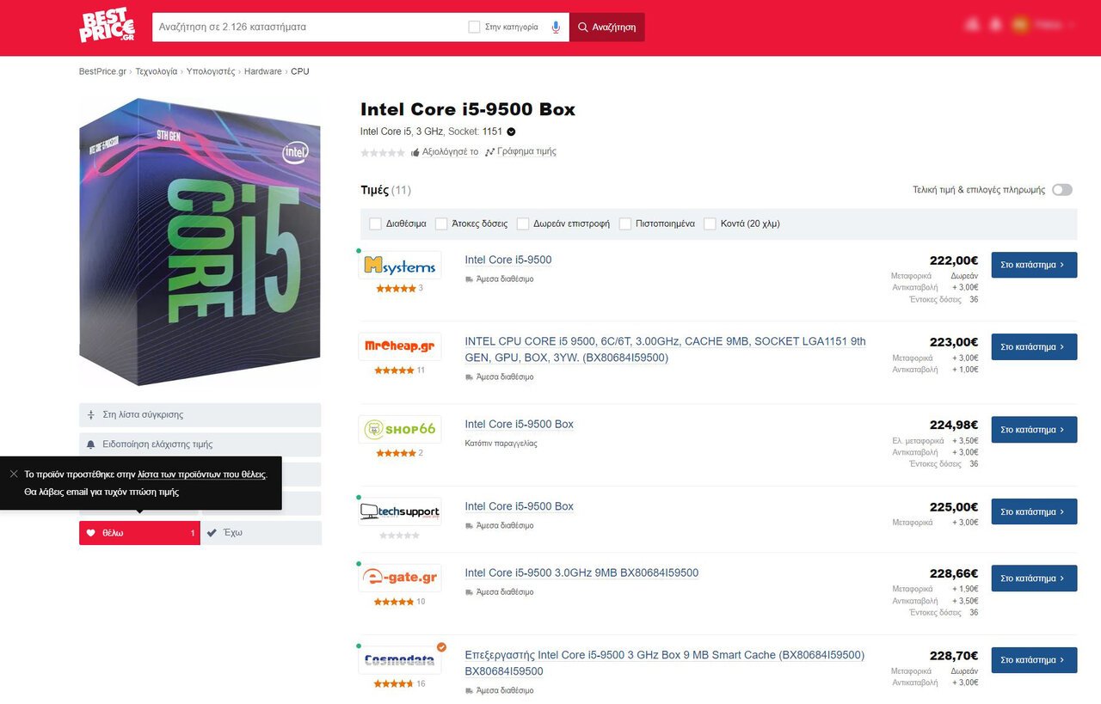Enlarge the Core i5 box product image
This screenshot has width=1101, height=704.
[x=200, y=242]
